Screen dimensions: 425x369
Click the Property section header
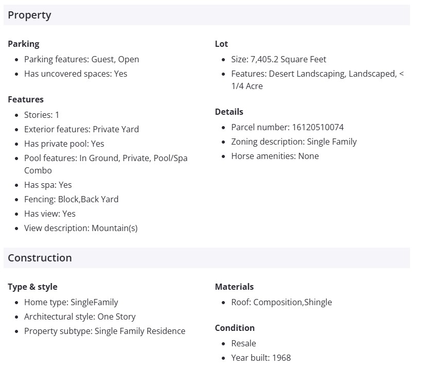[30, 15]
